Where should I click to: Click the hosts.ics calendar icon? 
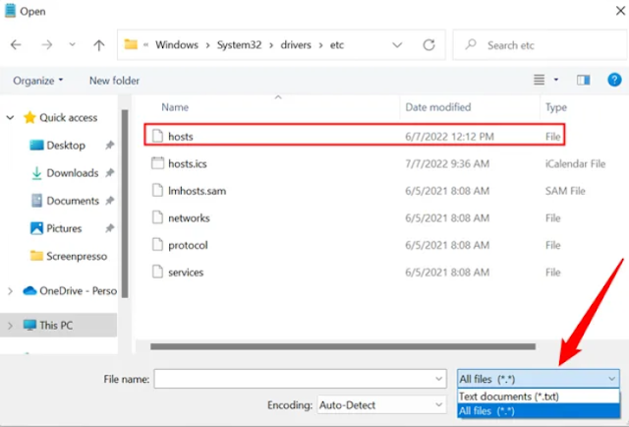pyautogui.click(x=157, y=163)
